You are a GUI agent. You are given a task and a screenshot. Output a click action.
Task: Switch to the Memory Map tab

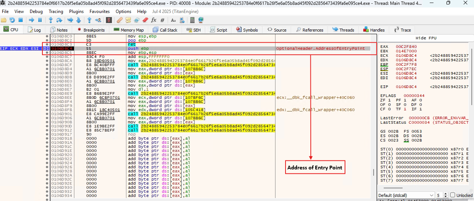[129, 30]
